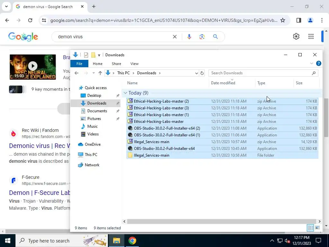Open a new Chrome tab
Image resolution: width=329 pixels, height=247 pixels.
tap(94, 6)
